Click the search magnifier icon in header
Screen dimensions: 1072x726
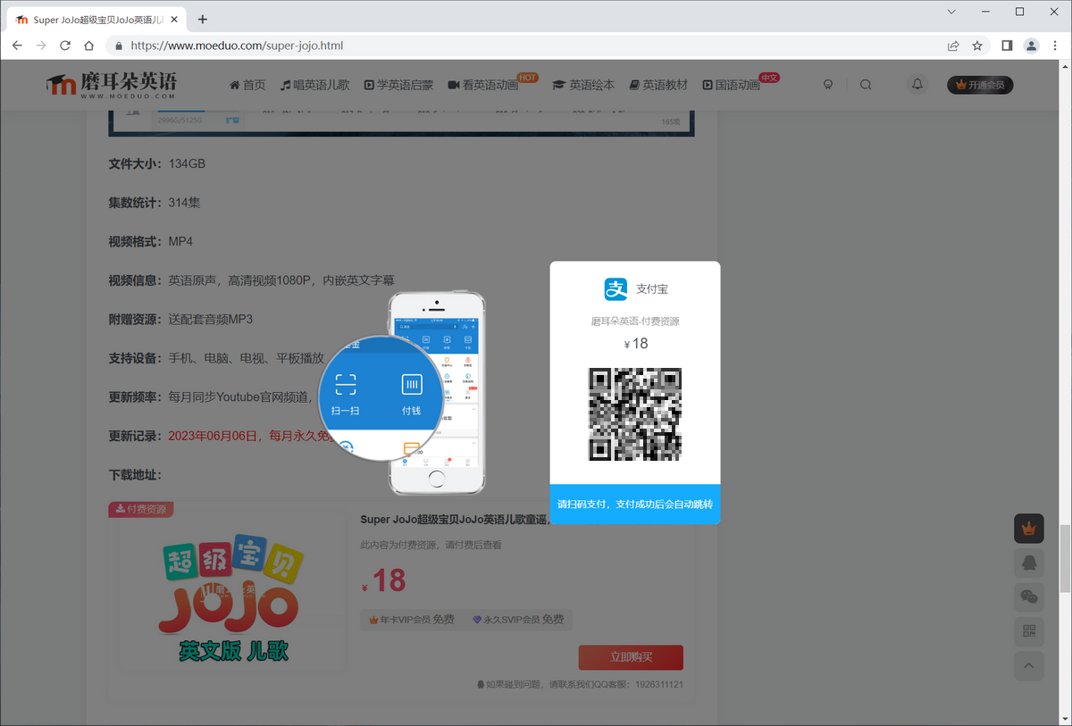click(x=866, y=84)
